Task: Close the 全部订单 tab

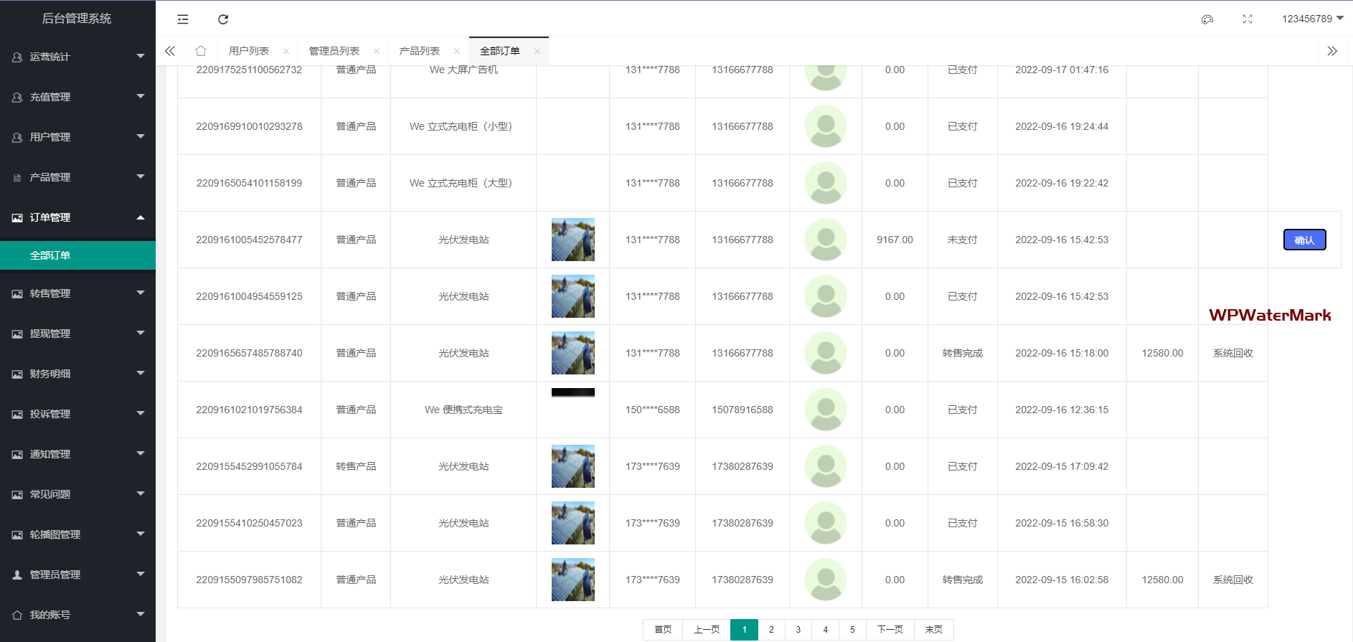Action: tap(537, 51)
